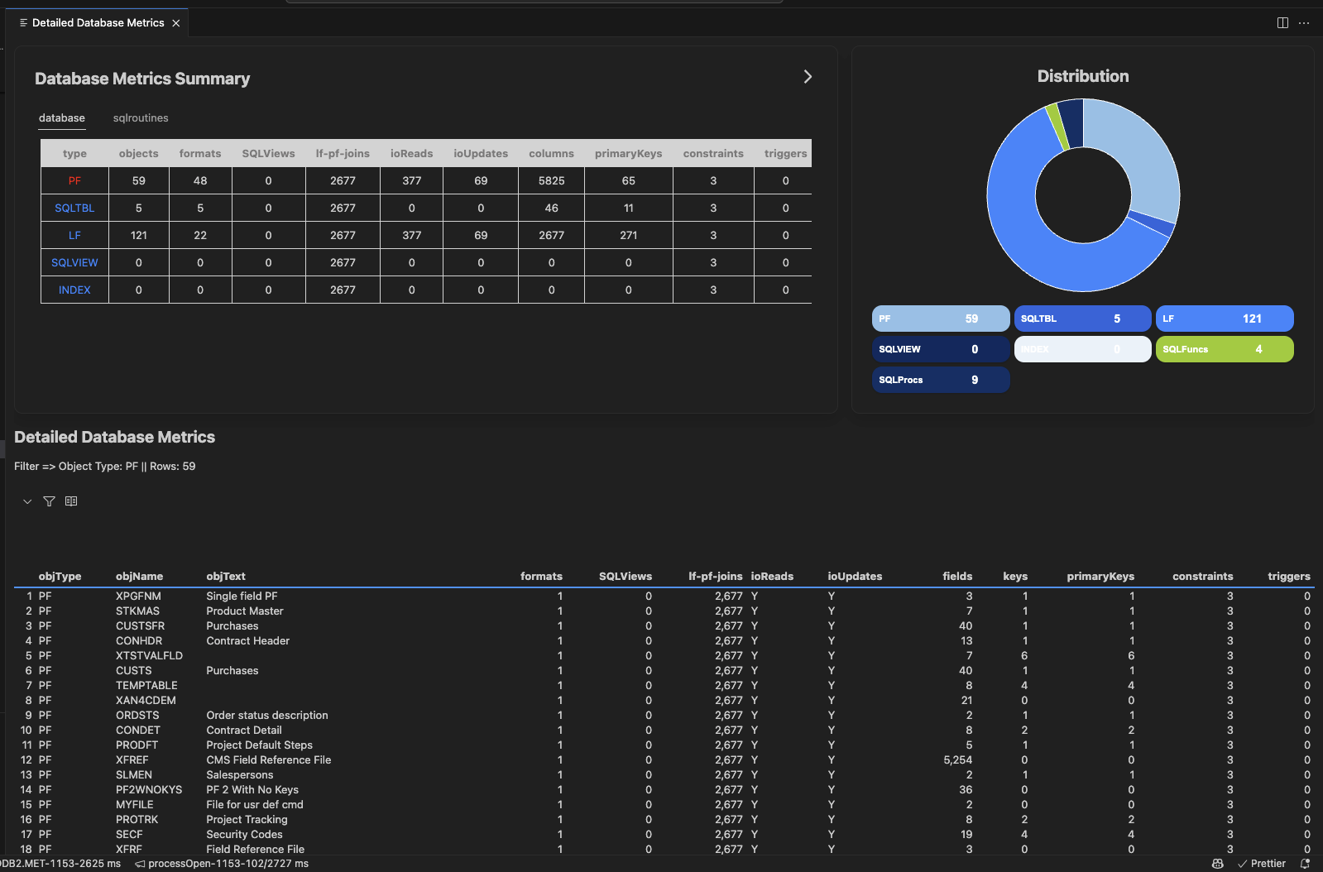1323x872 pixels.
Task: Collapse the detail toolbar chevron
Action: 27,501
